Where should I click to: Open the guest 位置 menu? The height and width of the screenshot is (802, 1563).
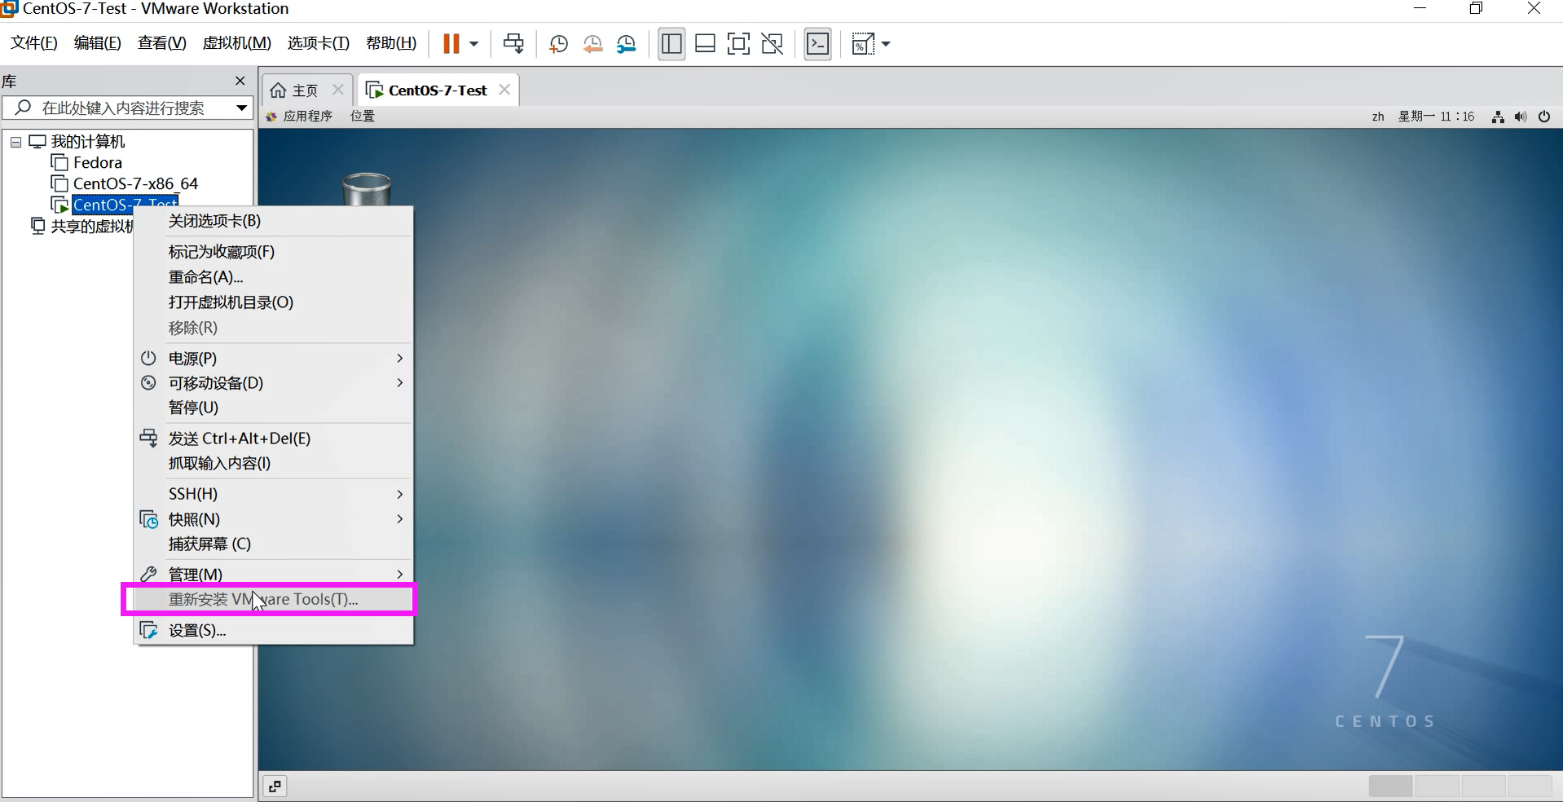363,116
